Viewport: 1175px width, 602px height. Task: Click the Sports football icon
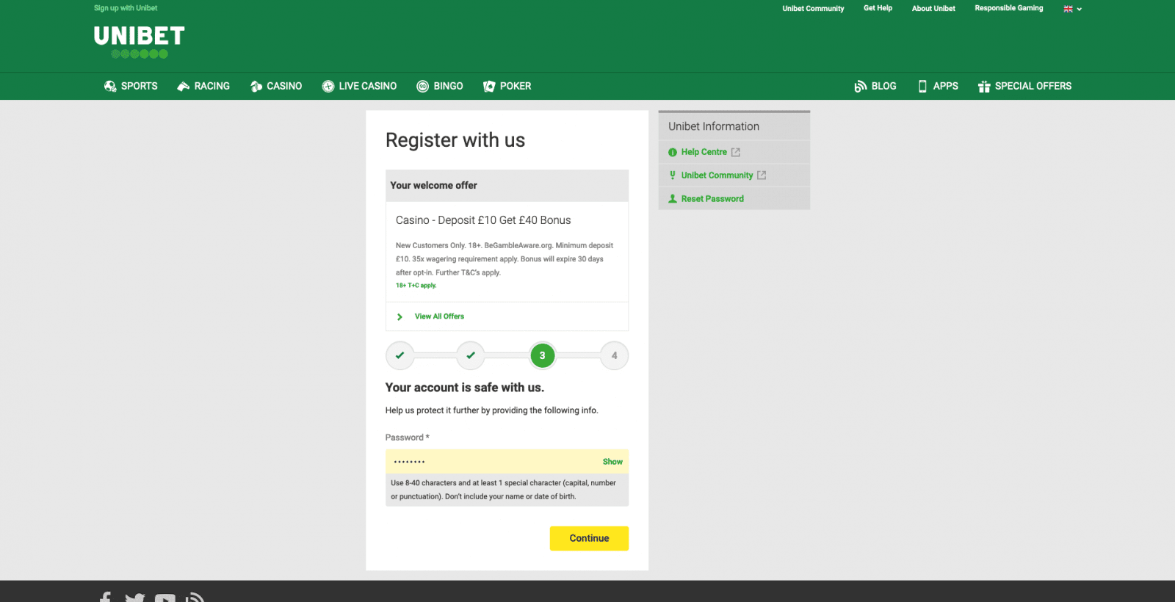pos(110,87)
